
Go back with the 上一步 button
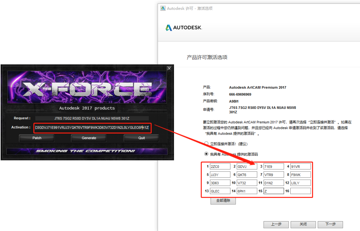click(x=276, y=224)
